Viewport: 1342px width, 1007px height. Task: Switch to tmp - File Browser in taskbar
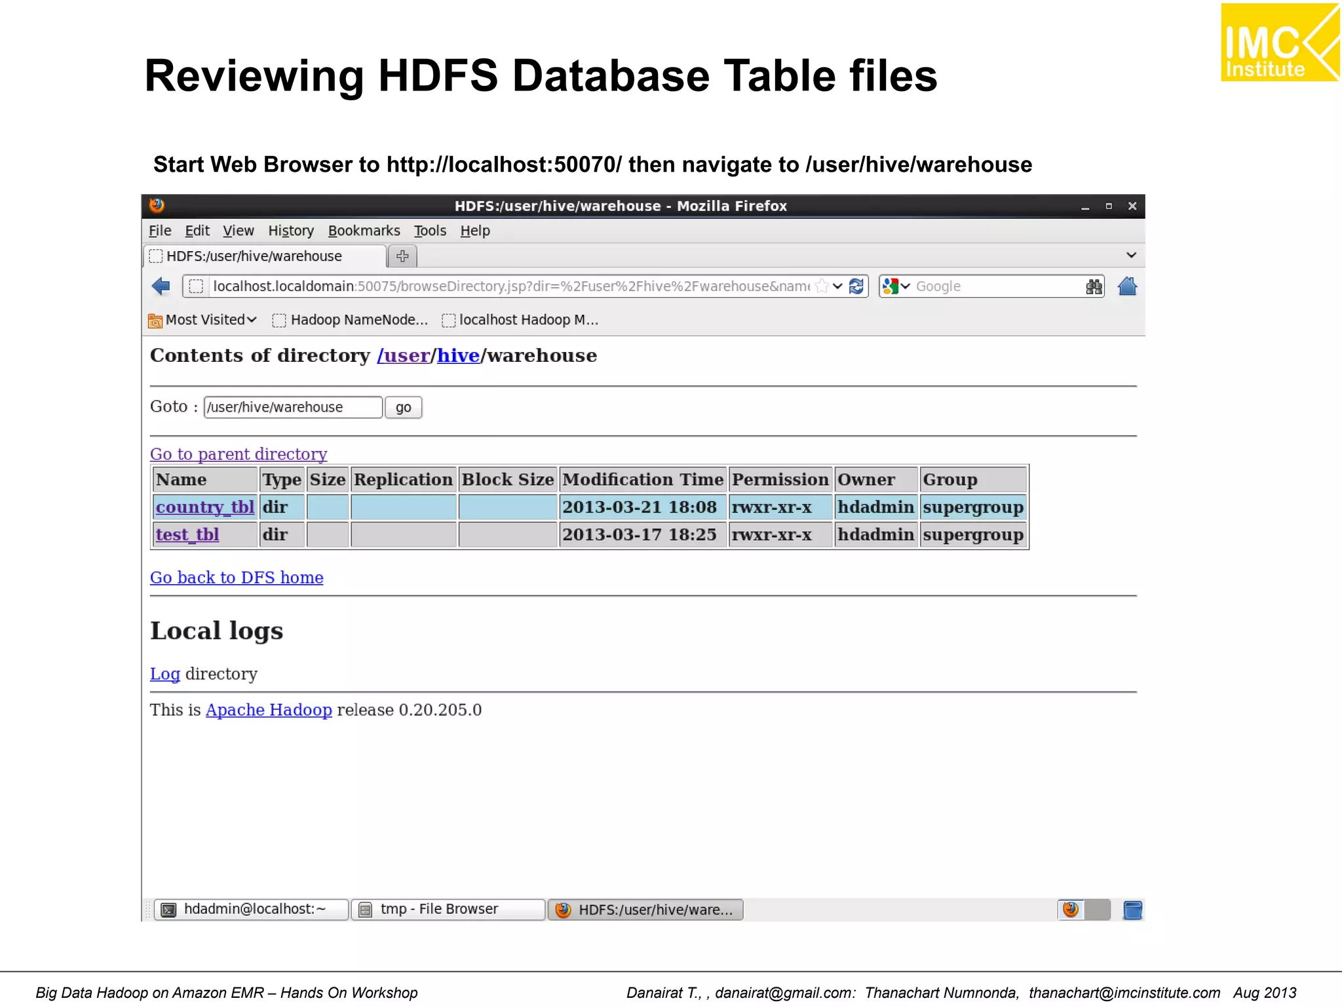tap(448, 909)
